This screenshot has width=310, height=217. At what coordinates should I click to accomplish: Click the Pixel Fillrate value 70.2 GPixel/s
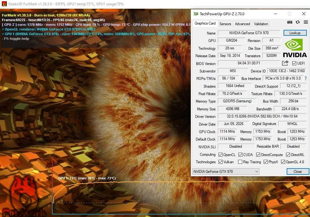click(232, 93)
